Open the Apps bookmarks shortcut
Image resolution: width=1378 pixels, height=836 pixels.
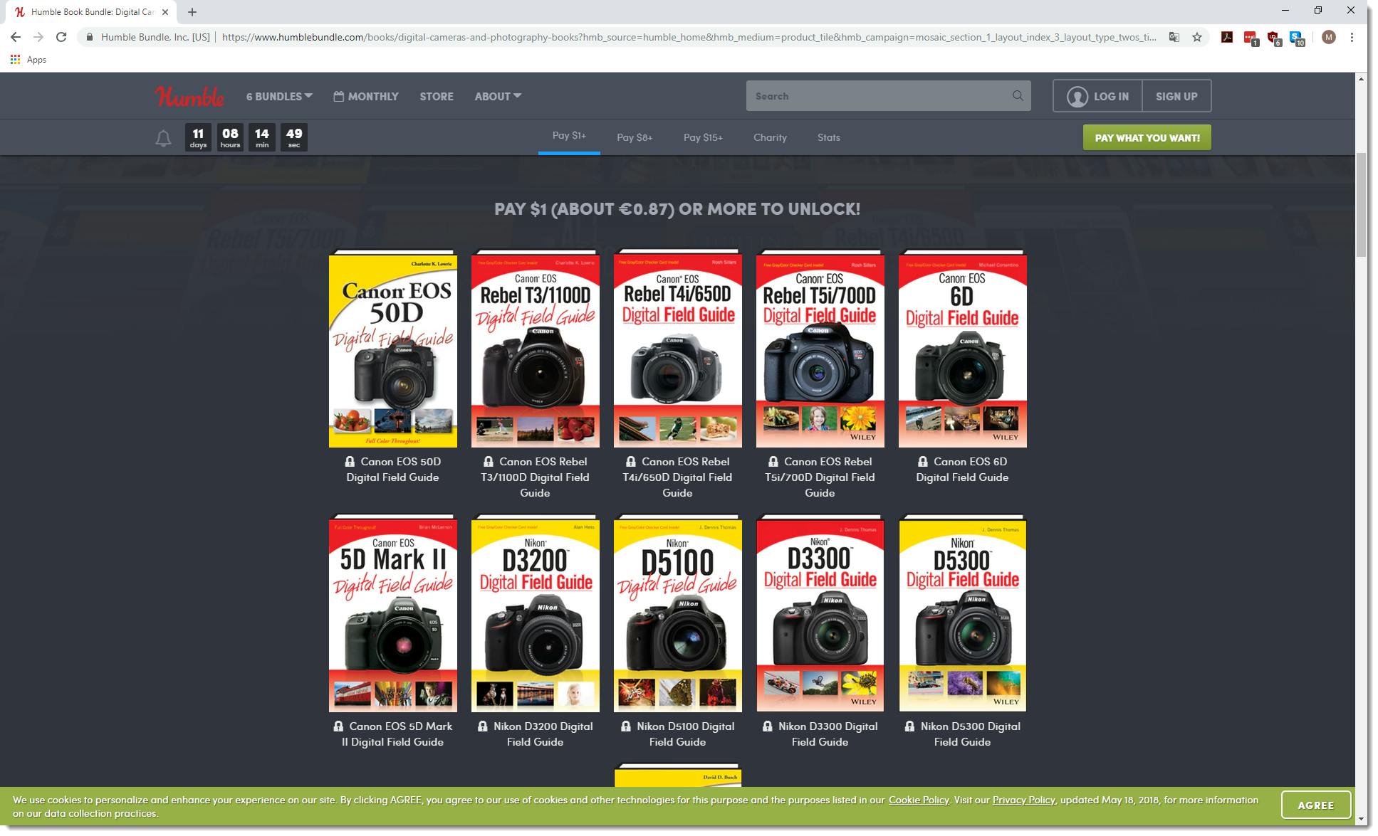coord(28,60)
